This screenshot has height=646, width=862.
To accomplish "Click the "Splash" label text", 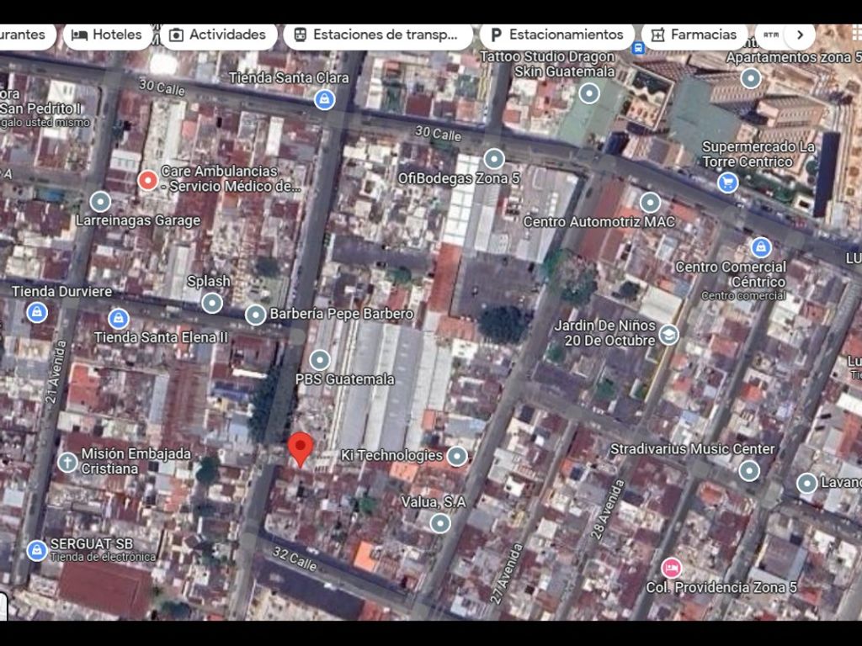I will click(x=209, y=282).
